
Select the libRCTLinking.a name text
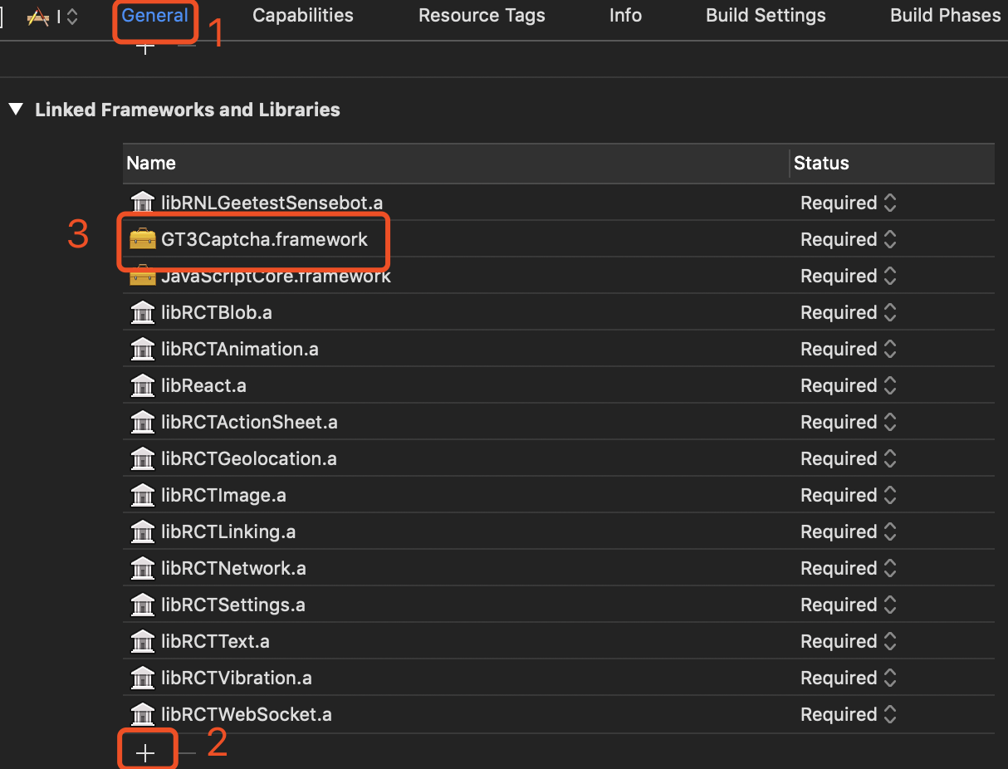(228, 531)
